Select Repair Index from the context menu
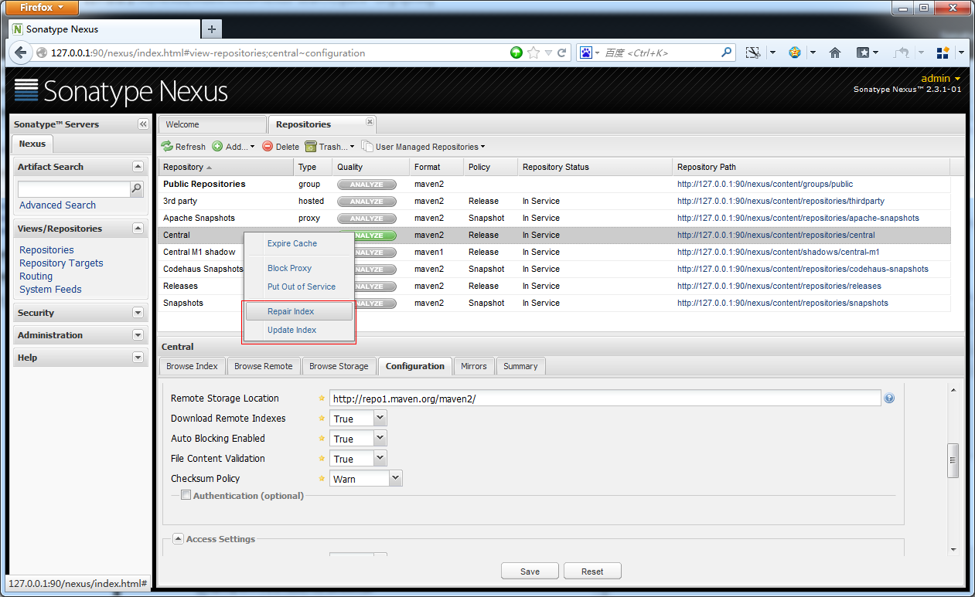This screenshot has height=597, width=975. (x=291, y=311)
